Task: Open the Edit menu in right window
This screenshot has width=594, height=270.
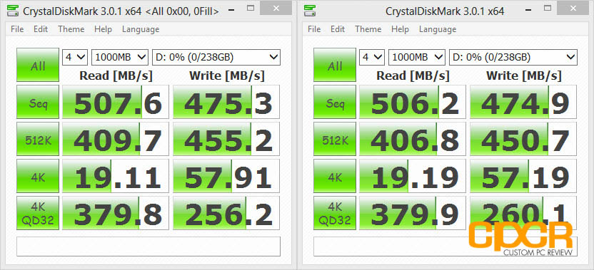Action: [x=338, y=29]
